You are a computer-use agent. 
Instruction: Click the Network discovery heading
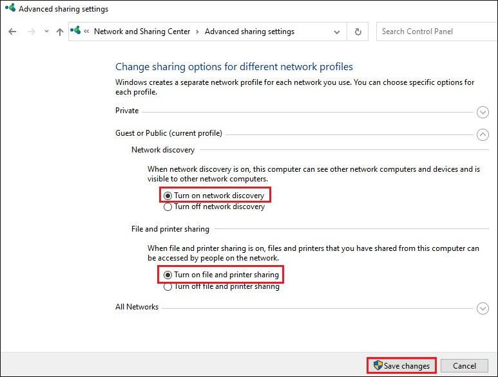(163, 150)
